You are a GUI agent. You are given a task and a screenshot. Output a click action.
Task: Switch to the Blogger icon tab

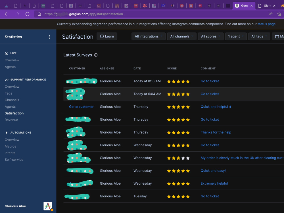(x=191, y=6)
